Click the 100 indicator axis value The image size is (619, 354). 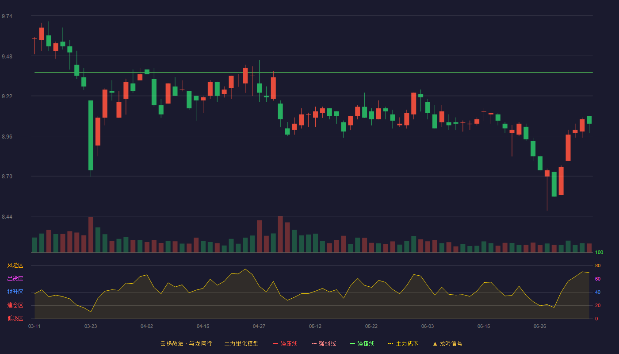tap(599, 253)
